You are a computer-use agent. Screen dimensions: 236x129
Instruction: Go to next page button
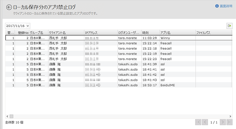pyautogui.click(x=223, y=122)
